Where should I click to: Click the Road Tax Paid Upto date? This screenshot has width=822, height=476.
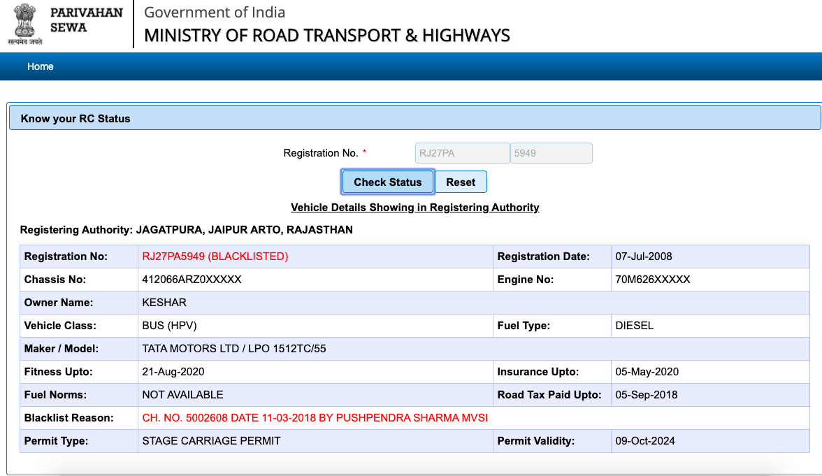click(645, 395)
